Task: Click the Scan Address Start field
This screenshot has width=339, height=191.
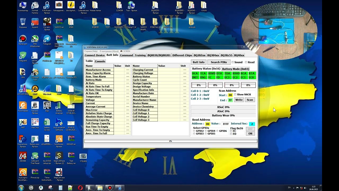Action: click(230, 95)
